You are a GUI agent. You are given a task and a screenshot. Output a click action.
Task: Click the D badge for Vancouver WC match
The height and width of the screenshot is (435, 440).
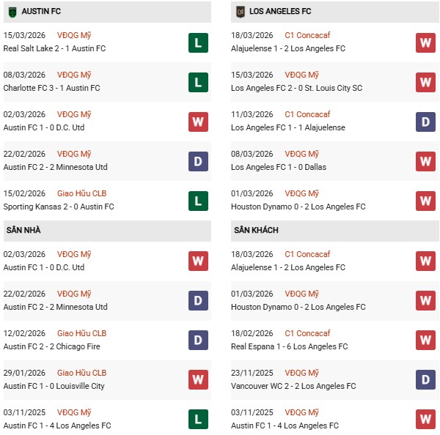tap(425, 380)
